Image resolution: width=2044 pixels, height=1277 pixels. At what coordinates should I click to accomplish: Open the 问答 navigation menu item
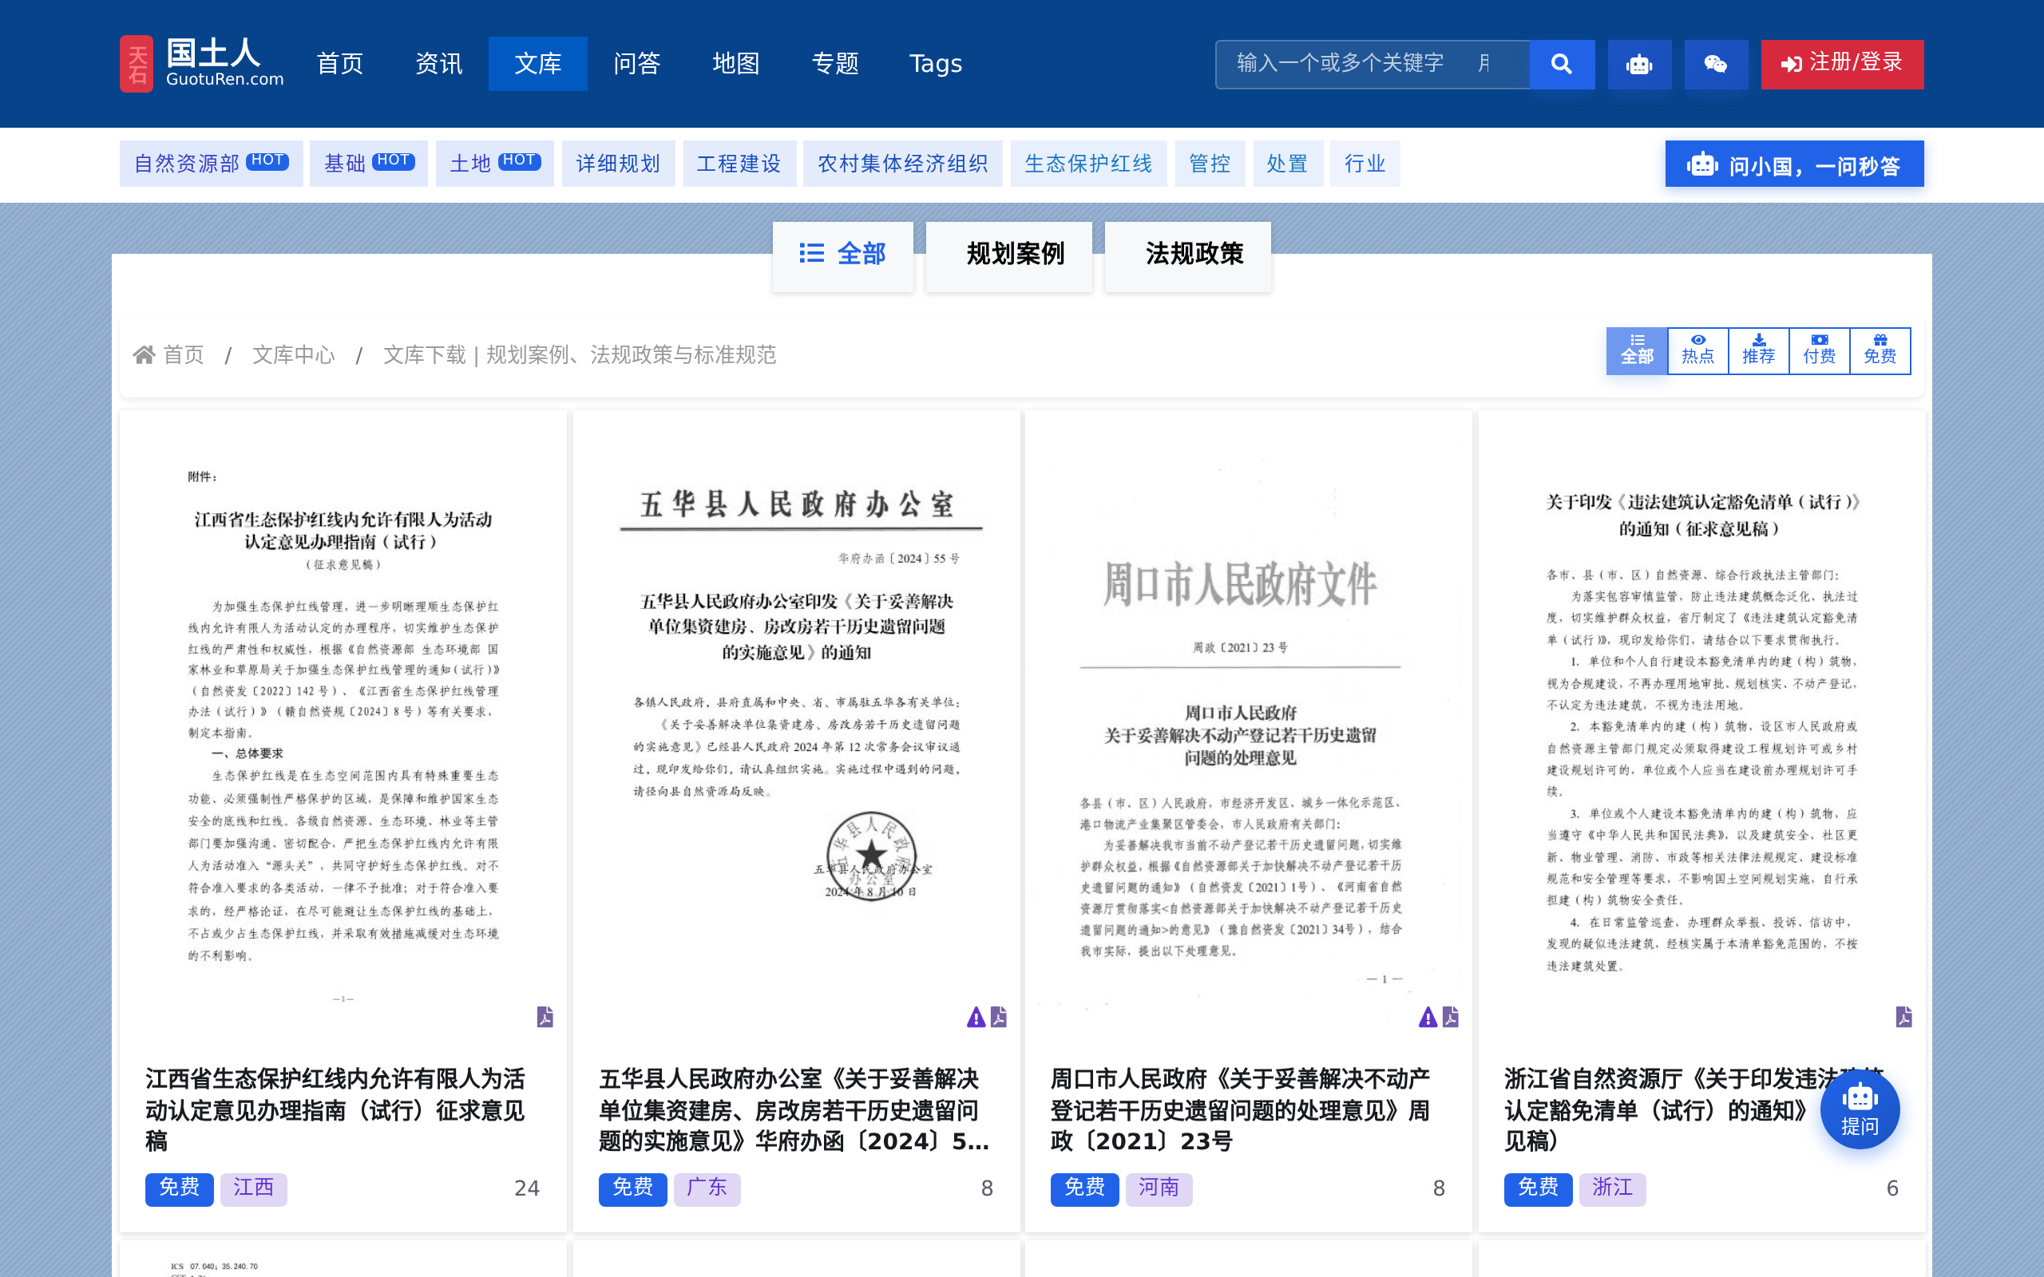[637, 64]
